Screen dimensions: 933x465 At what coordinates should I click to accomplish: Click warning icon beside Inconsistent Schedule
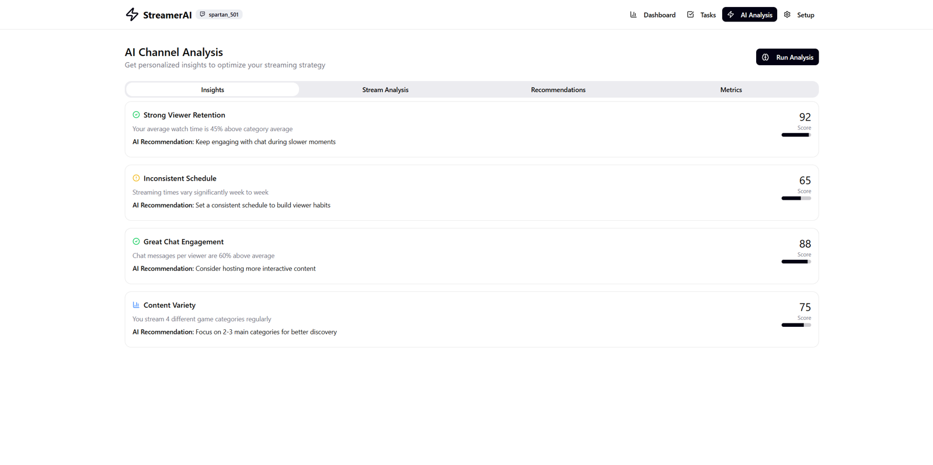click(x=136, y=178)
